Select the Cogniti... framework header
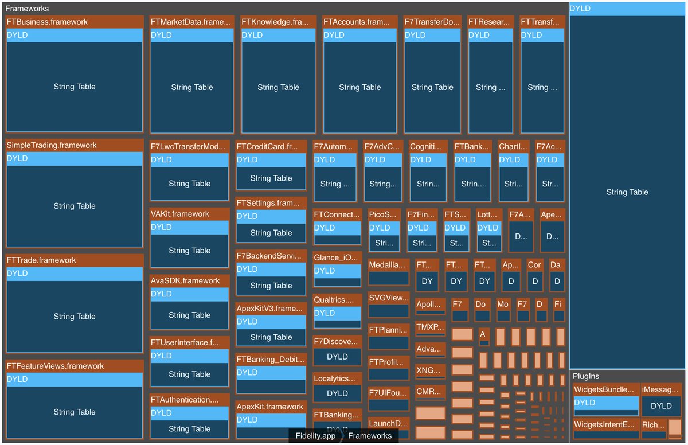688x445 pixels. pyautogui.click(x=428, y=146)
